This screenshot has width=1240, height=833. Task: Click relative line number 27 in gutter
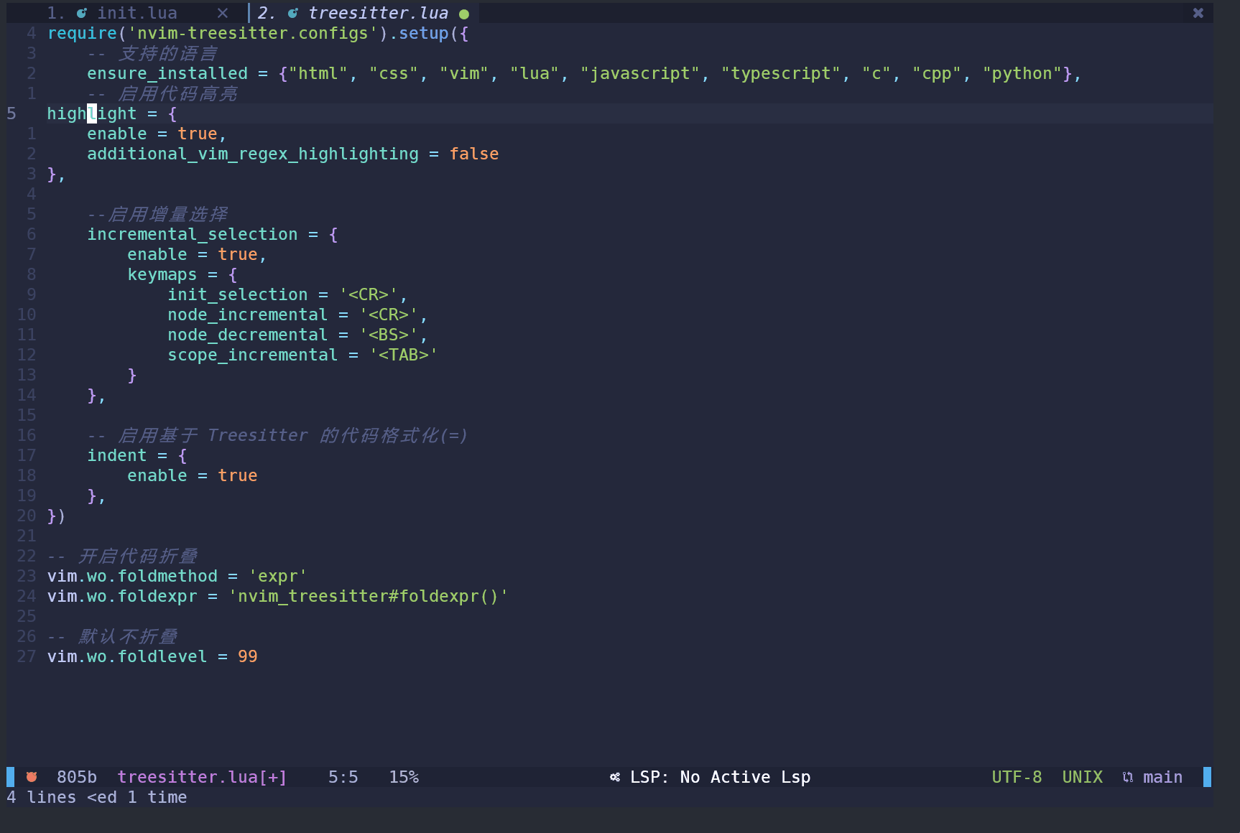(x=27, y=656)
